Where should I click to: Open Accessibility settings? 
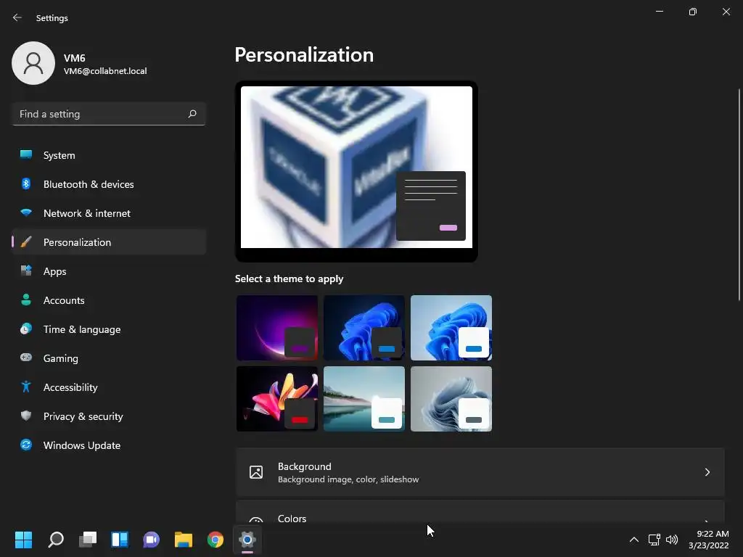[109, 387]
